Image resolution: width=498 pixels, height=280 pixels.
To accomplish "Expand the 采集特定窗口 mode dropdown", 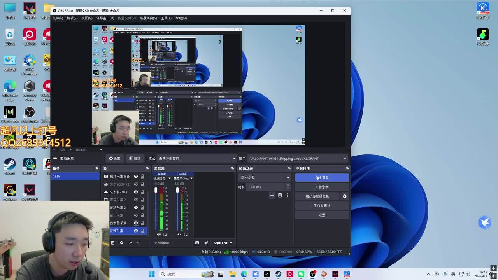I will click(196, 158).
